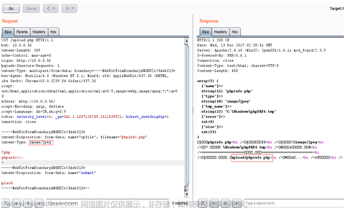The image size is (345, 209).
Task: Click next-match arrow in response search bar
Action: click(237, 203)
